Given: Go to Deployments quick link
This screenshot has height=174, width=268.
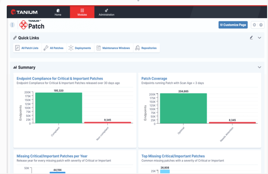Looking at the screenshot, I should [80, 48].
